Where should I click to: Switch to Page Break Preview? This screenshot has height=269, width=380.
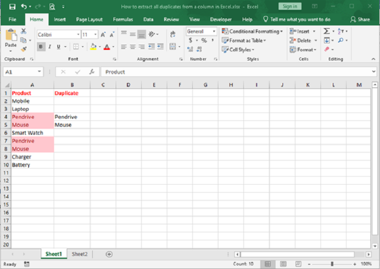[x=298, y=264]
